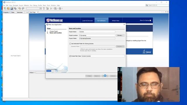Viewport: 187px width, 105px height.
Task: Minimize the Projects window group
Action: 27,12
